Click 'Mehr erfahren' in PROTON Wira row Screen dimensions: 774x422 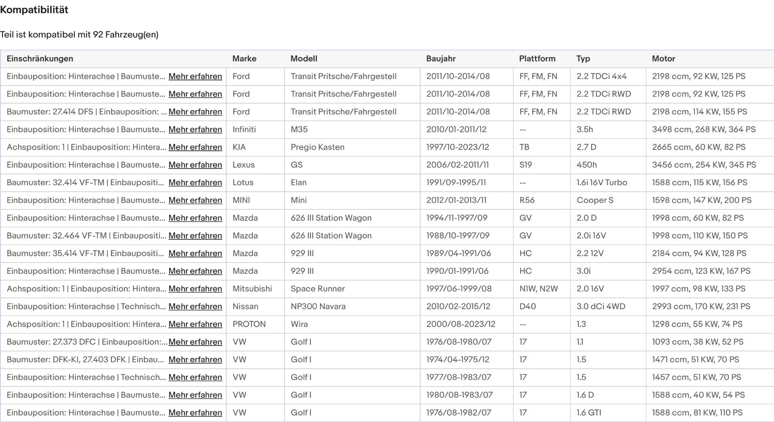coord(195,324)
